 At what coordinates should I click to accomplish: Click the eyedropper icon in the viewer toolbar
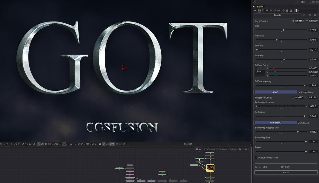[23, 144]
